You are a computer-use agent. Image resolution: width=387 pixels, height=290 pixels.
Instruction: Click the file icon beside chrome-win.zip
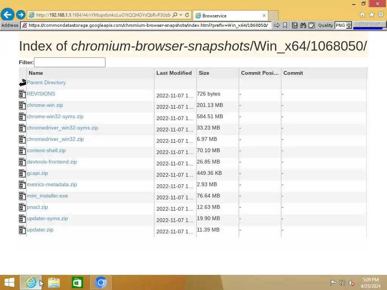click(x=22, y=105)
